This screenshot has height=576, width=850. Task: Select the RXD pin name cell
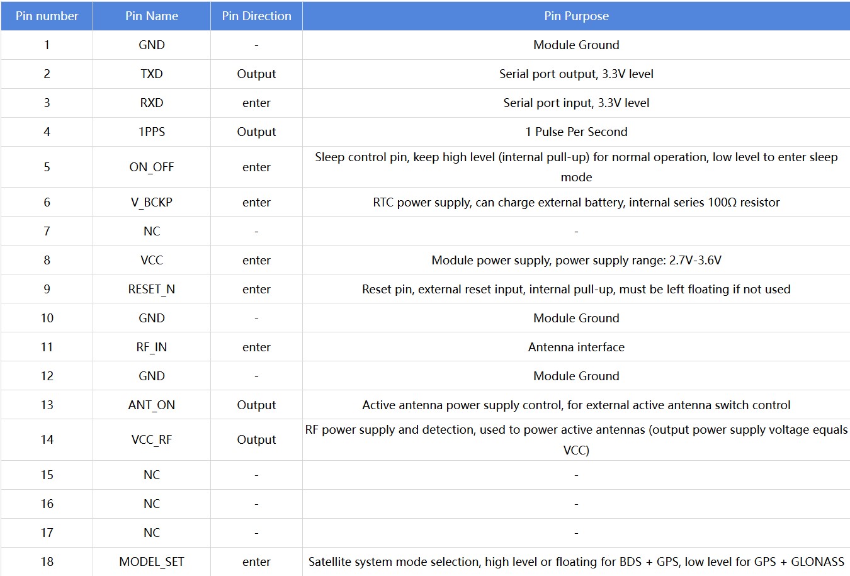[152, 103]
